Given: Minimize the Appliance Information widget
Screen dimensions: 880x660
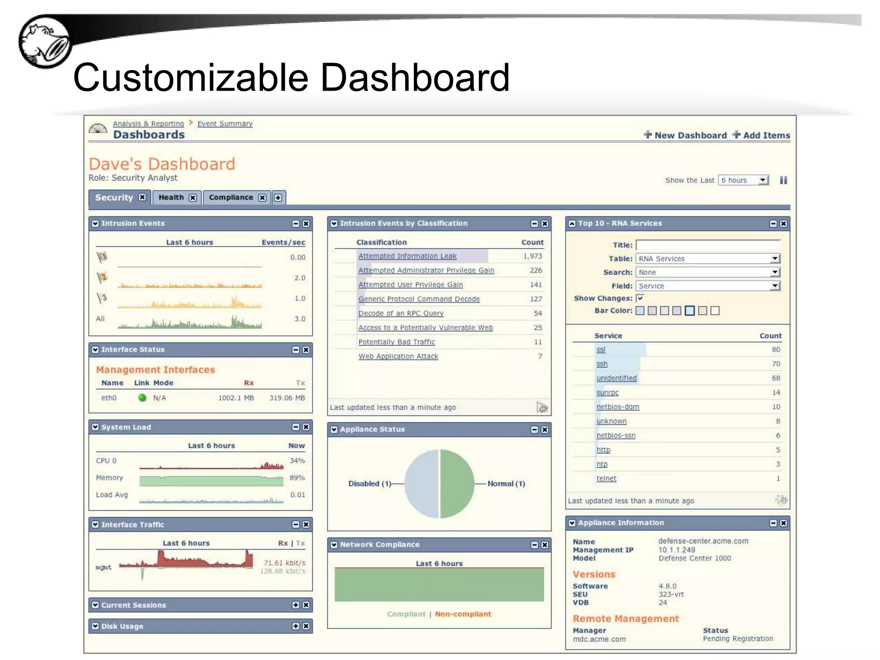Looking at the screenshot, I should point(773,523).
